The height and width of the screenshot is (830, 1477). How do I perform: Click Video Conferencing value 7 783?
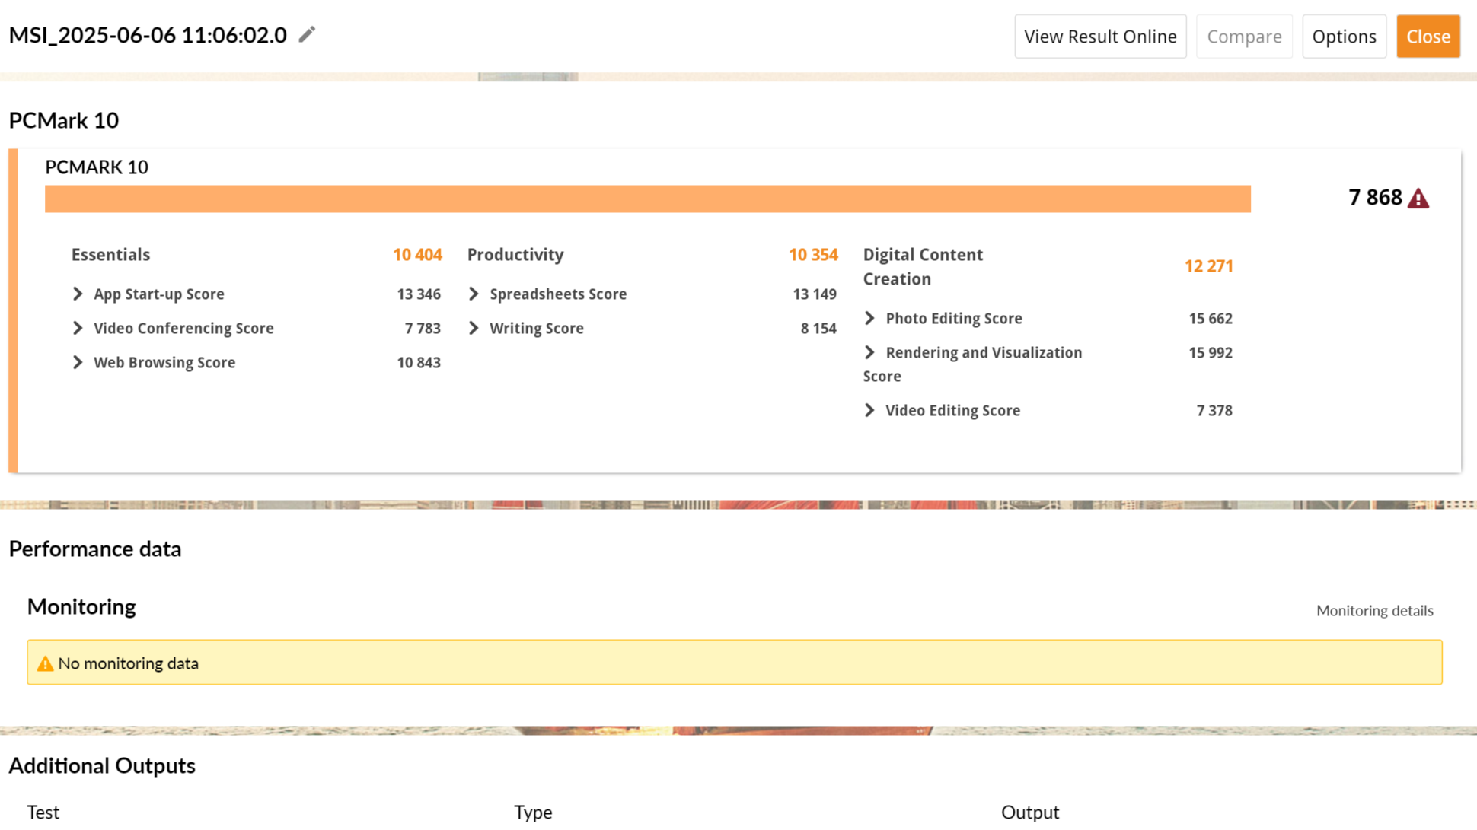(x=423, y=329)
